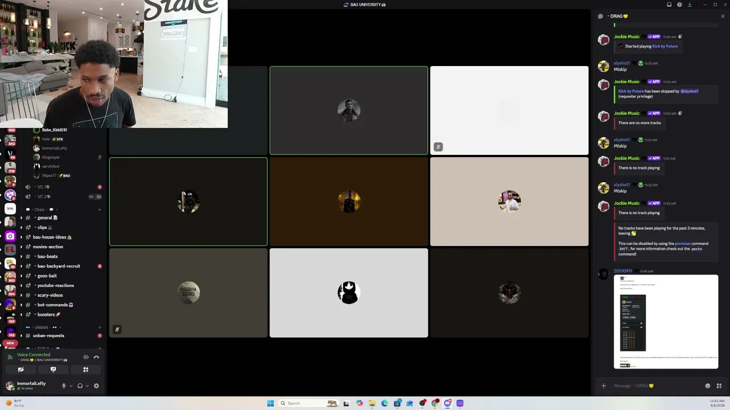Viewport: 730px width, 410px height.
Task: Click the Windows taskbar Search box
Action: point(308,403)
